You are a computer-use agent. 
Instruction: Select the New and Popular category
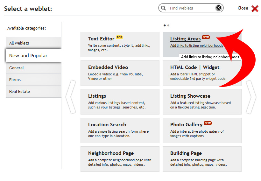(34, 55)
